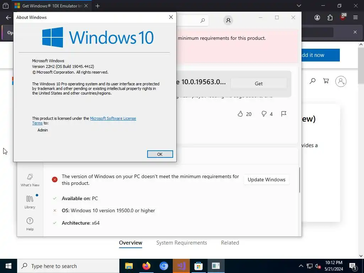Image resolution: width=364 pixels, height=273 pixels.
Task: Open Library in Store sidebar
Action: point(30,202)
